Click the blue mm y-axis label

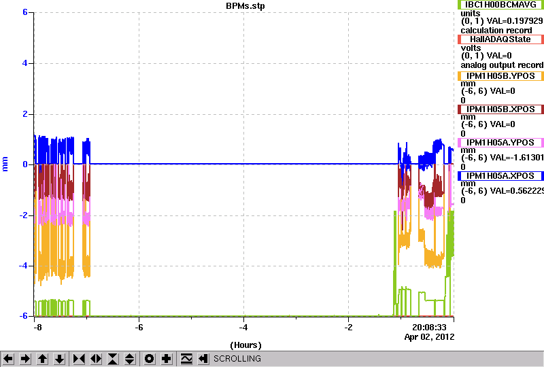(x=5, y=164)
